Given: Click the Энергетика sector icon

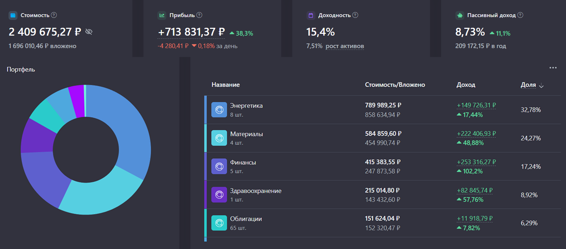Looking at the screenshot, I should point(219,110).
